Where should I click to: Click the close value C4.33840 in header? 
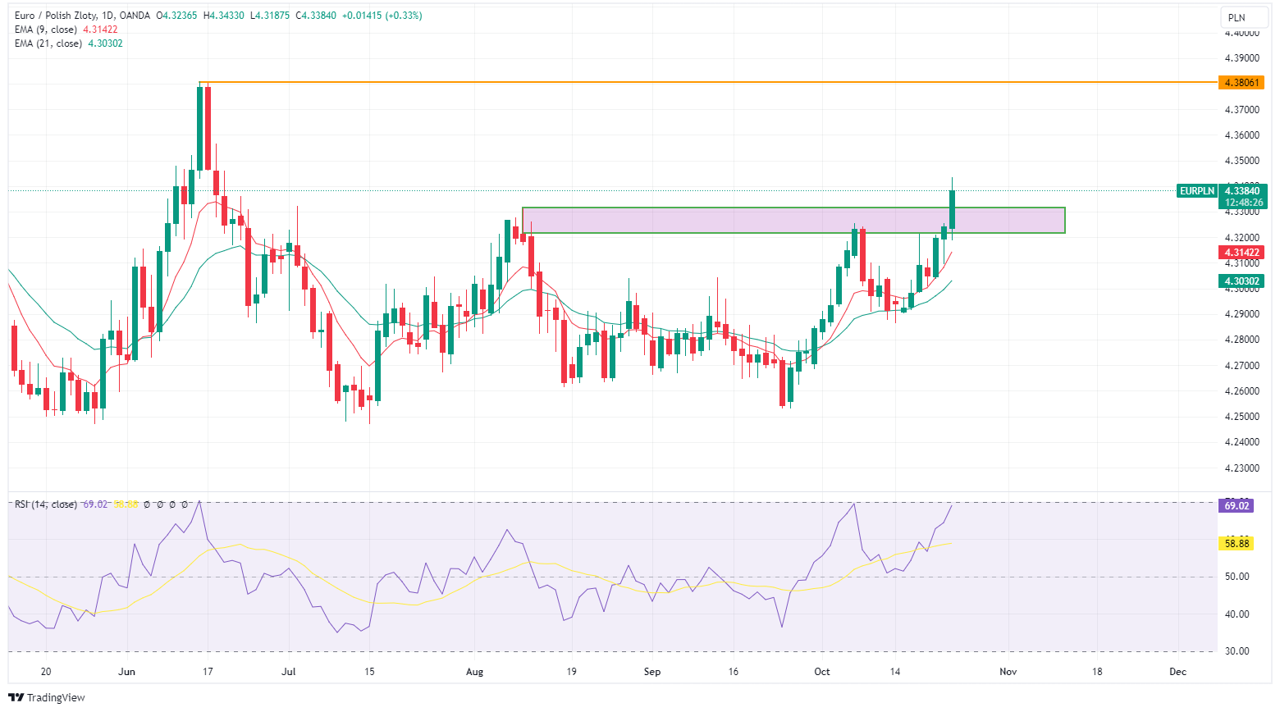click(x=316, y=16)
